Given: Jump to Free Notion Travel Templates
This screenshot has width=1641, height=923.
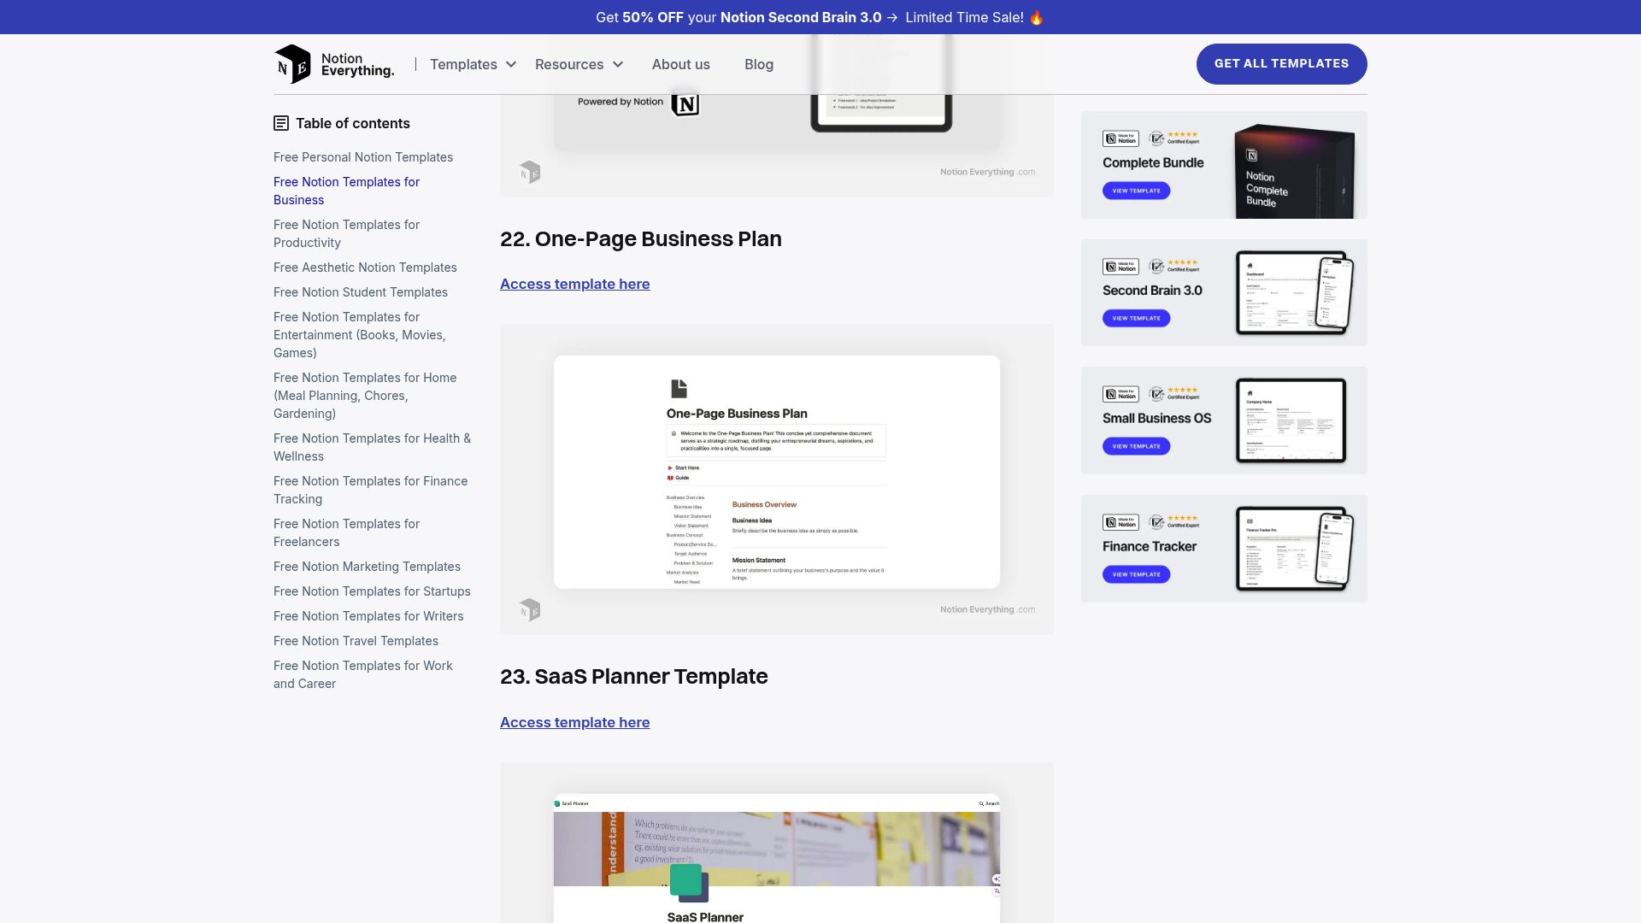Looking at the screenshot, I should (356, 641).
